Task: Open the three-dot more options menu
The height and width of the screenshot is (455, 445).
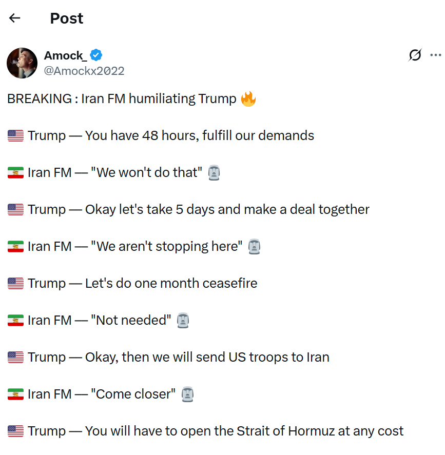Action: click(x=435, y=55)
